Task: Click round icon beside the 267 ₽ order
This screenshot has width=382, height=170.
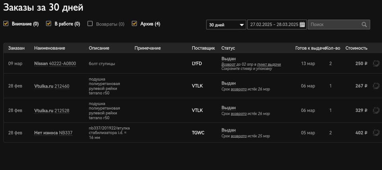Action: [x=376, y=86]
